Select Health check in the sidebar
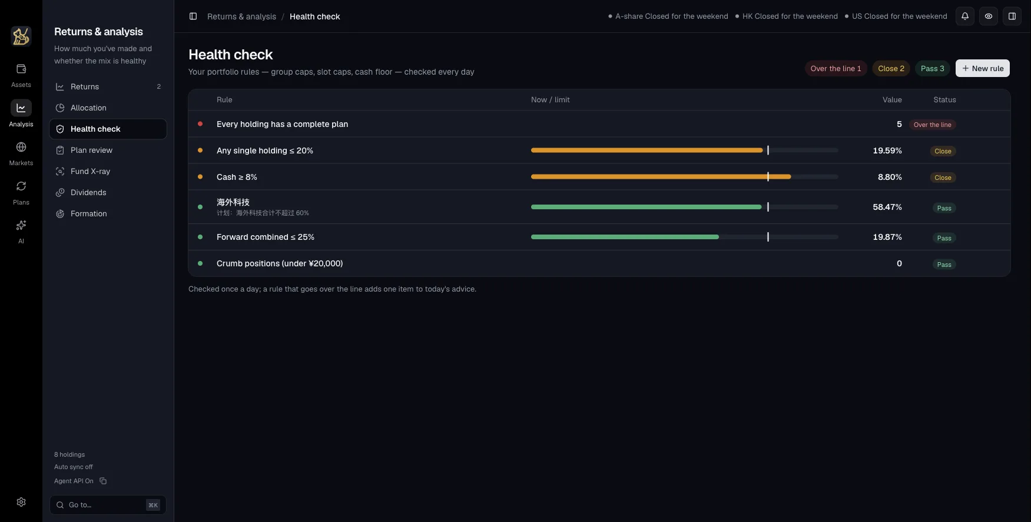The width and height of the screenshot is (1031, 522). [108, 129]
